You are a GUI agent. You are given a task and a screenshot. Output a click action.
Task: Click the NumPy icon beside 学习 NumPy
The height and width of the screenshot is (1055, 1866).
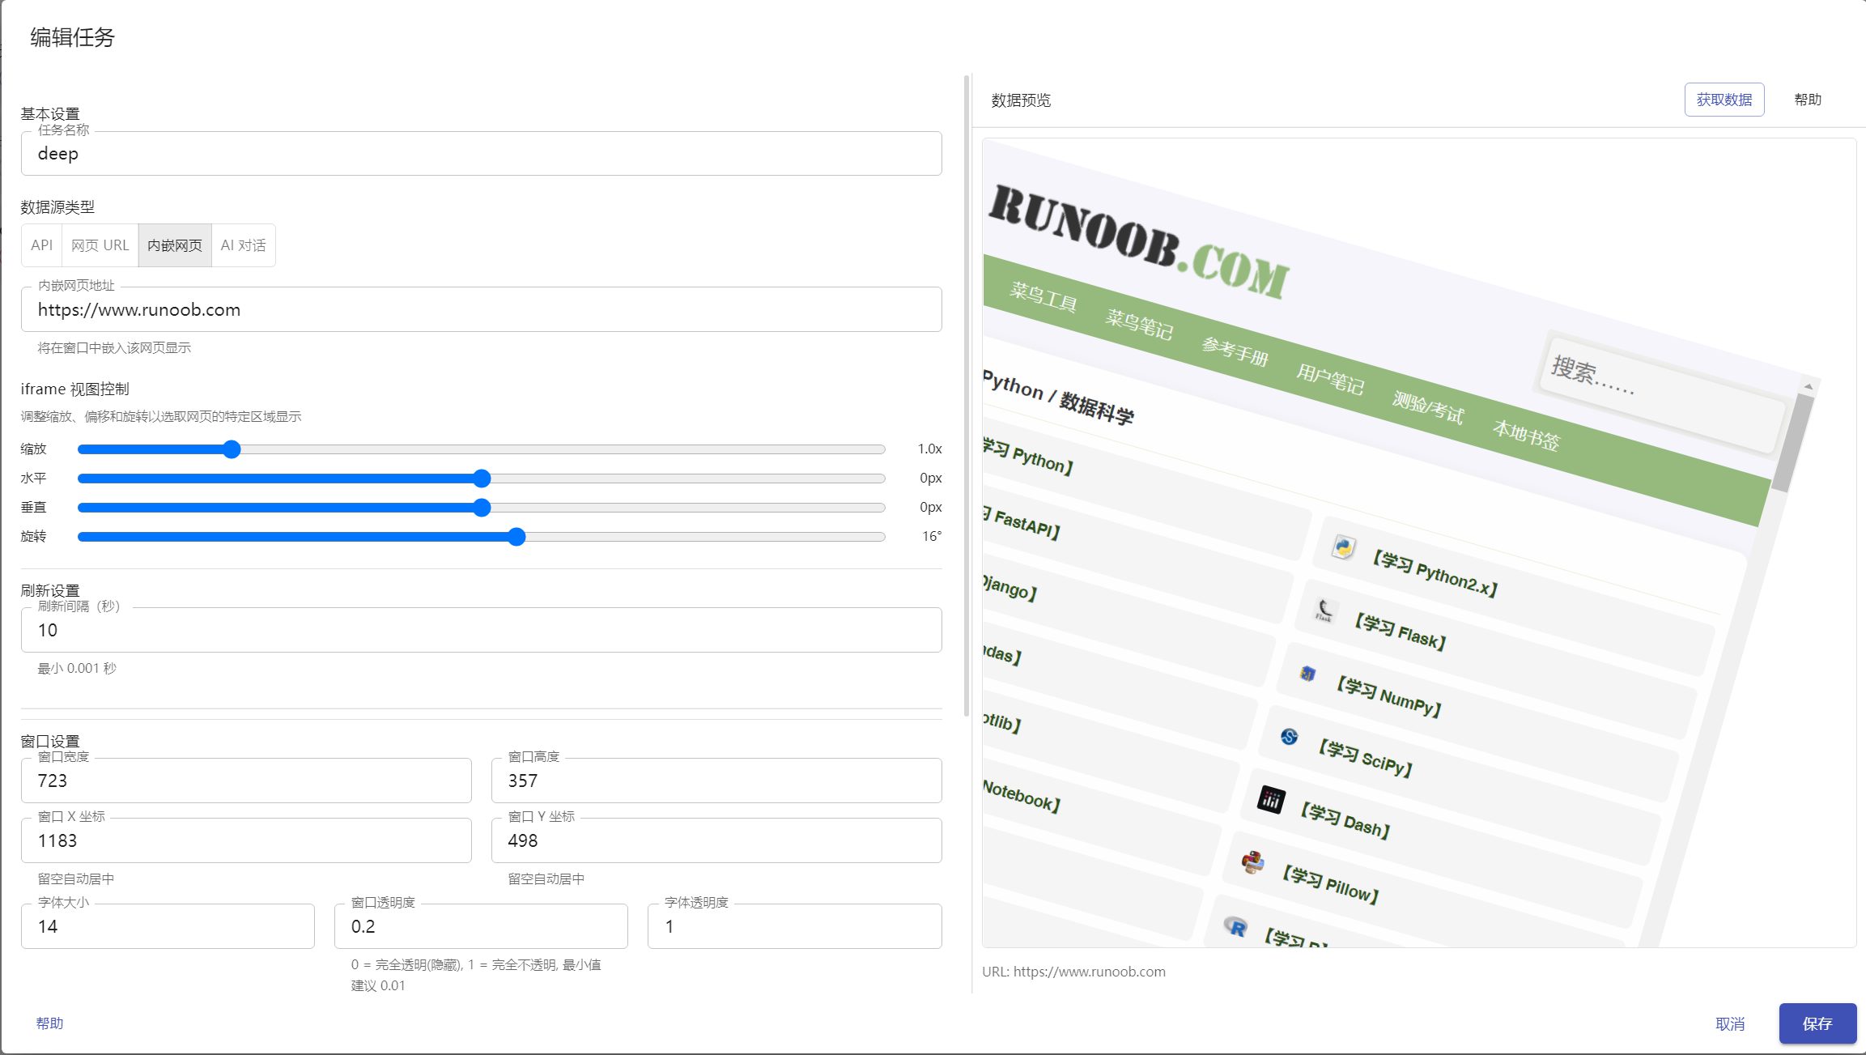tap(1307, 673)
